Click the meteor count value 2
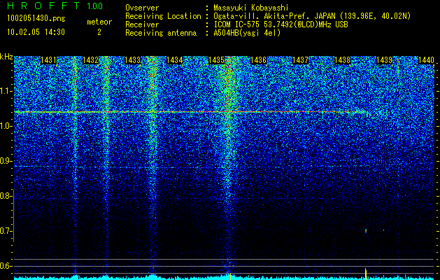Screen dimensions: 440x280 pos(99,32)
